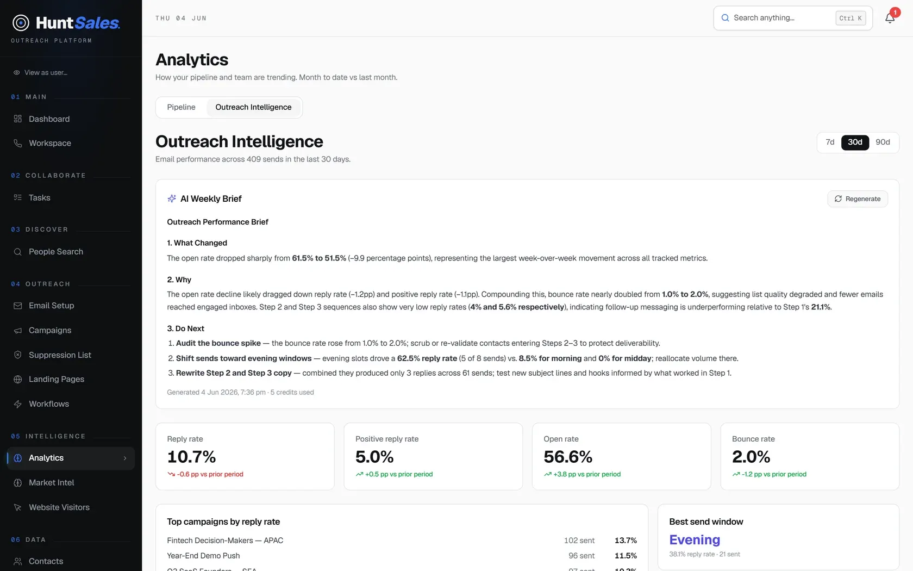Viewport: 913px width, 571px height.
Task: Click the HuntSales target logo icon
Action: tap(21, 23)
